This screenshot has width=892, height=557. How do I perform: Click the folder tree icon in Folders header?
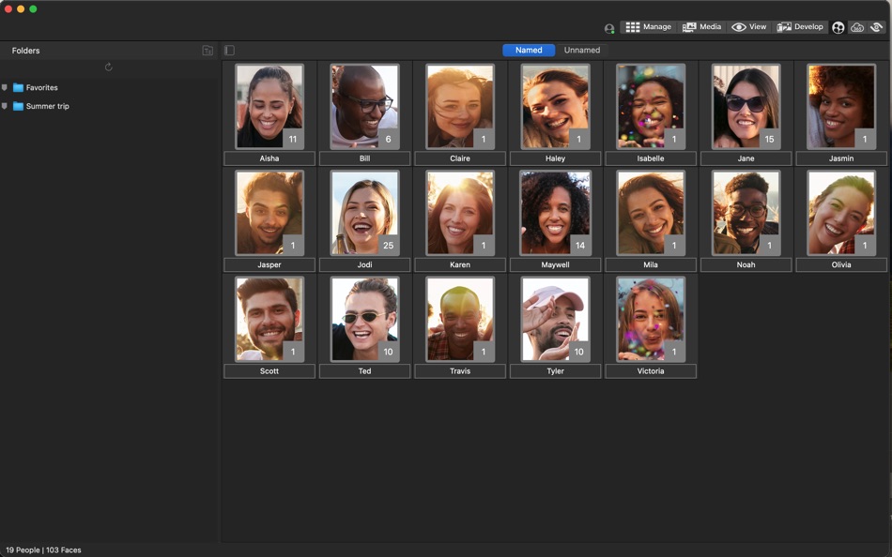click(207, 50)
